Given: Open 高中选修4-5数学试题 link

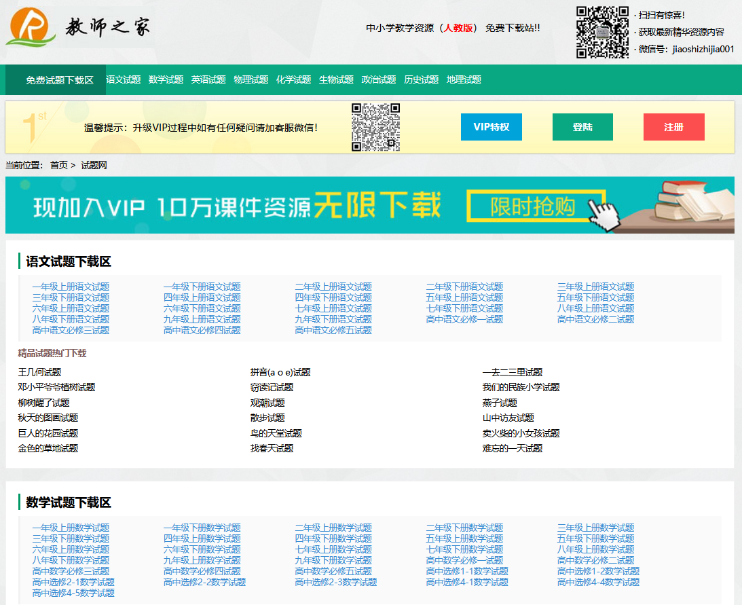Looking at the screenshot, I should coord(73,593).
